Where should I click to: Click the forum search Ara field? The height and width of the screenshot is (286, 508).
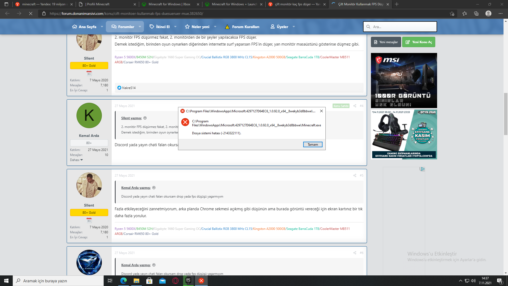(x=402, y=27)
